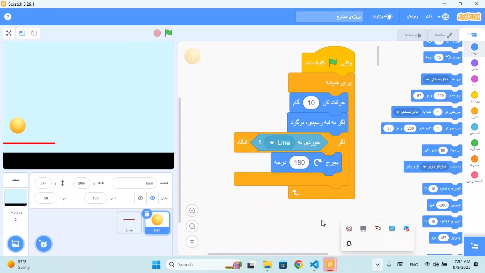This screenshot has height=273, width=485.
Task: Click the red stop sign button
Action: (157, 33)
